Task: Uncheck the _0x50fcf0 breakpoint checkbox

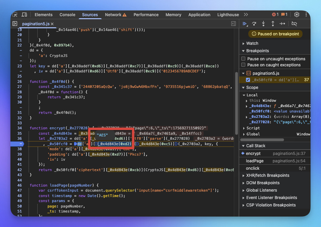Action: pos(248,80)
